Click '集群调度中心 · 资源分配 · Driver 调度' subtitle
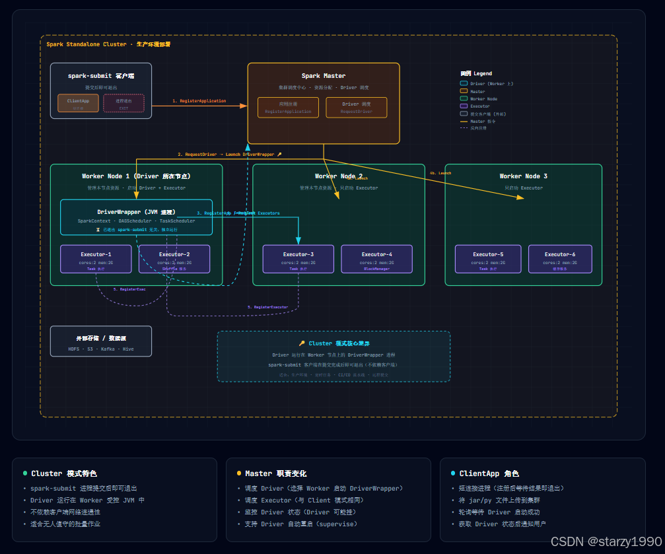Viewport: 665px width, 554px height. (324, 88)
